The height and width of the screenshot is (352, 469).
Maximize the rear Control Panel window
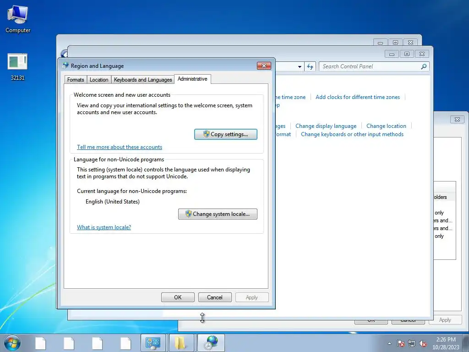click(x=395, y=43)
